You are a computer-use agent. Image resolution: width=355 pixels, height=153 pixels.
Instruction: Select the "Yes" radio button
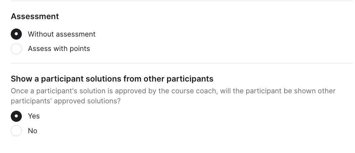pos(16,116)
